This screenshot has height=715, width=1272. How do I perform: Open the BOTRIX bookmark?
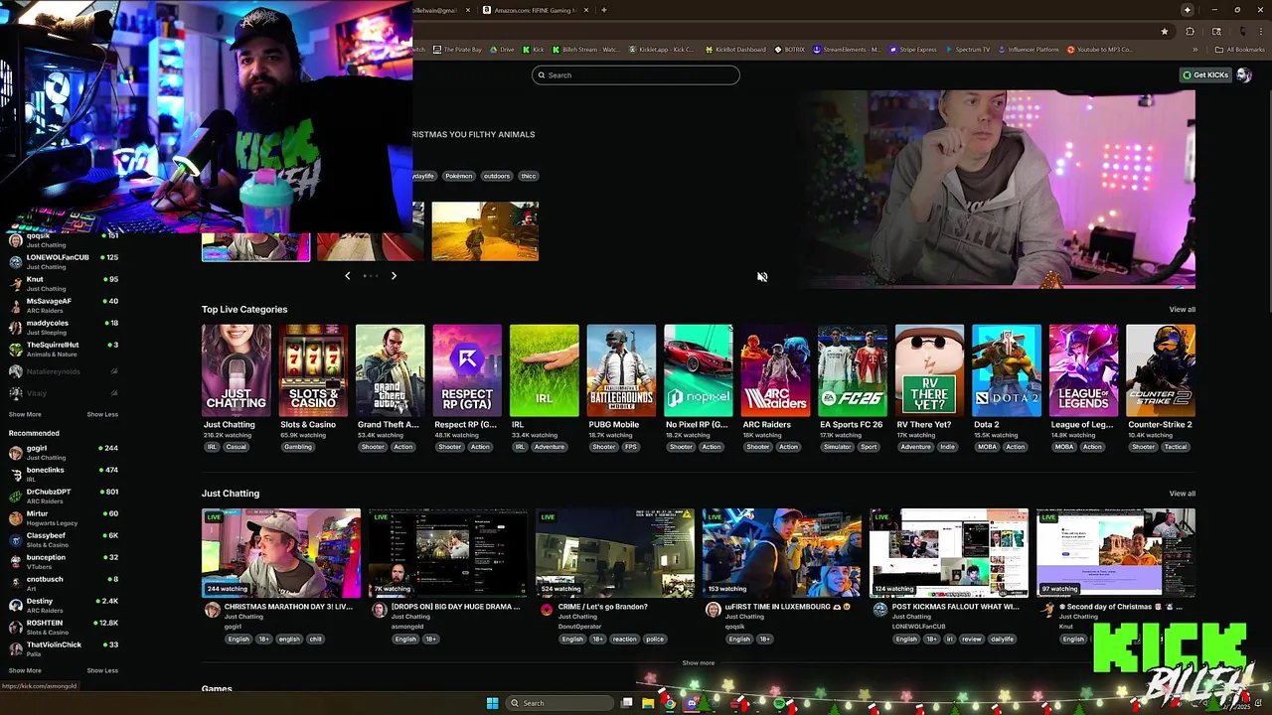coord(790,50)
